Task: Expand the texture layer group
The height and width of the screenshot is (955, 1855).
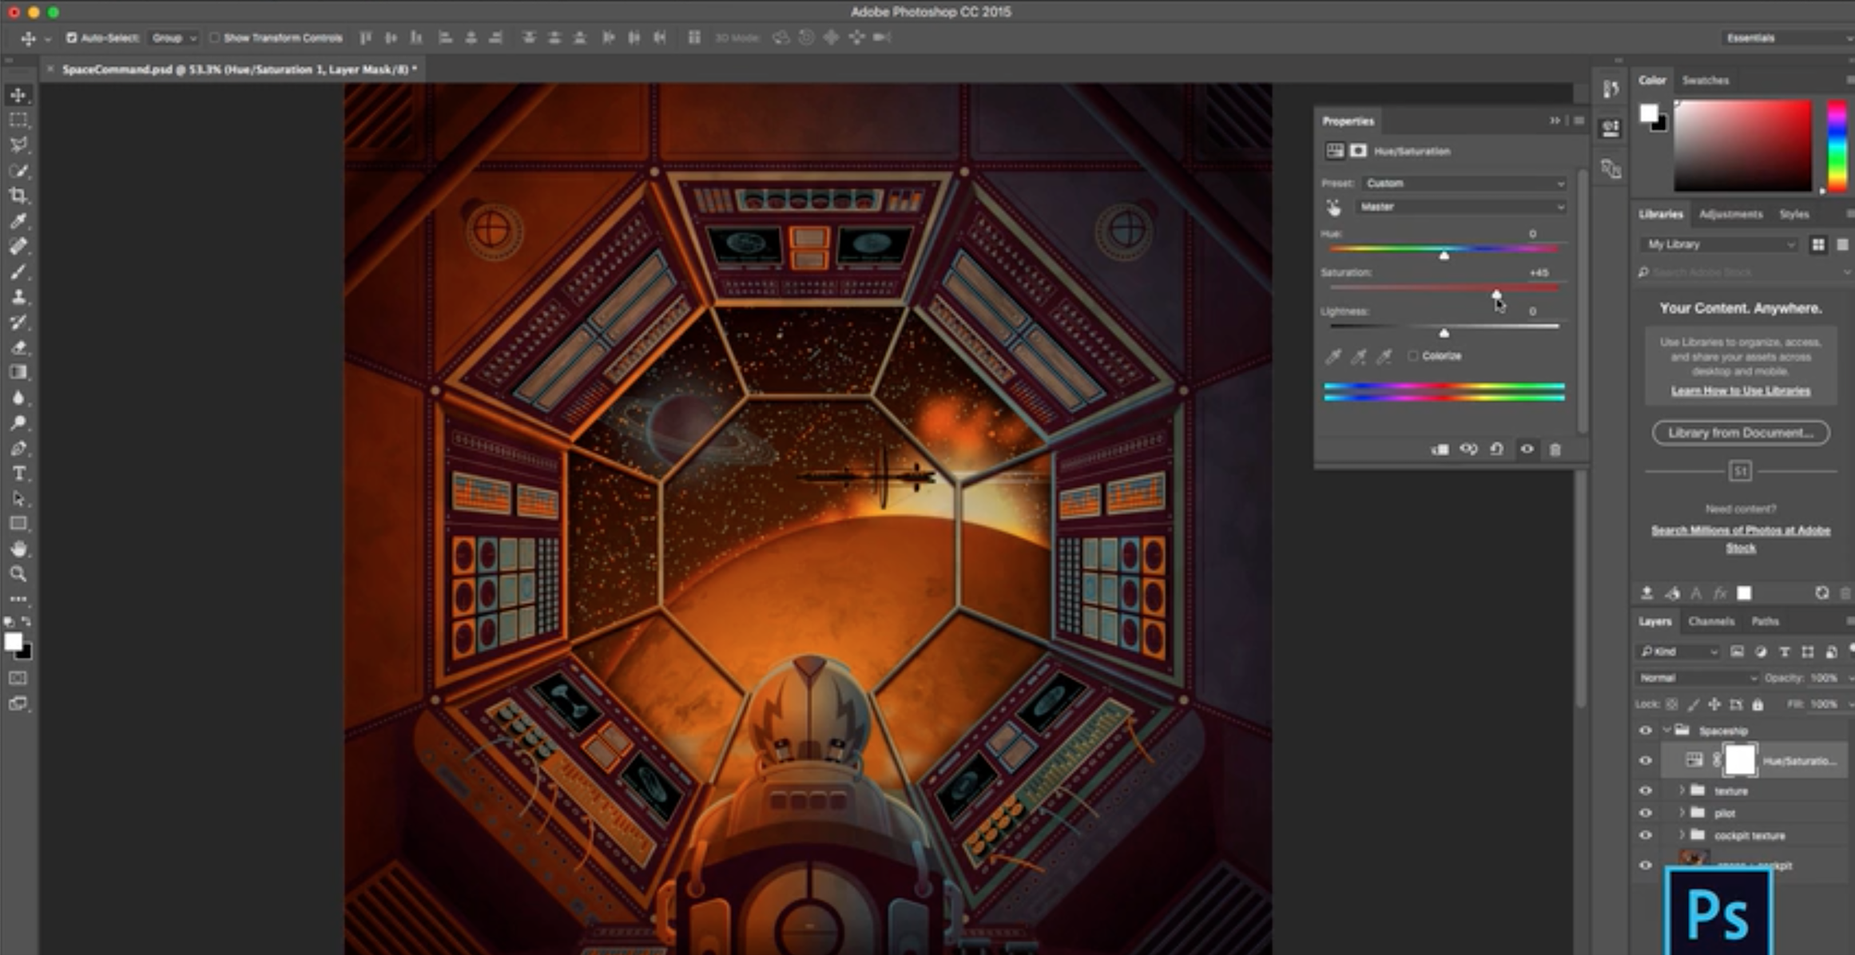Action: tap(1682, 791)
